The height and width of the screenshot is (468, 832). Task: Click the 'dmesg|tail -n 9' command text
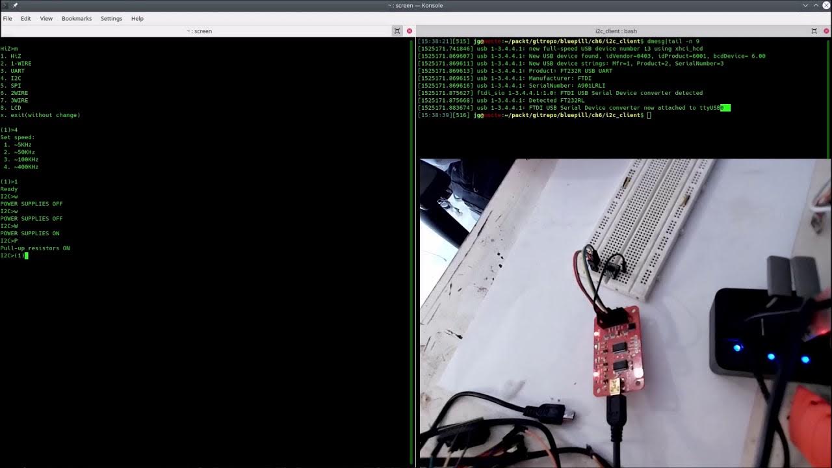click(x=673, y=42)
